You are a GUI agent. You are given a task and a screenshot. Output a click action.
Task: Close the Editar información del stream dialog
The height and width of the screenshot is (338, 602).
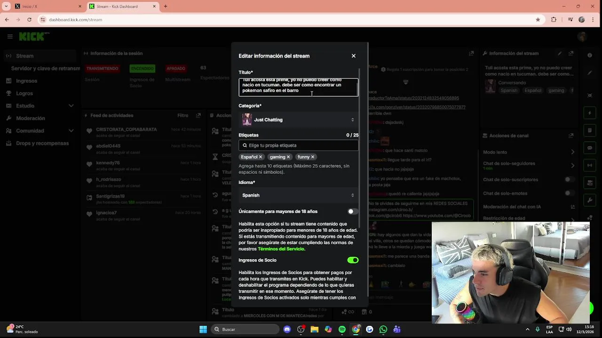(x=354, y=56)
